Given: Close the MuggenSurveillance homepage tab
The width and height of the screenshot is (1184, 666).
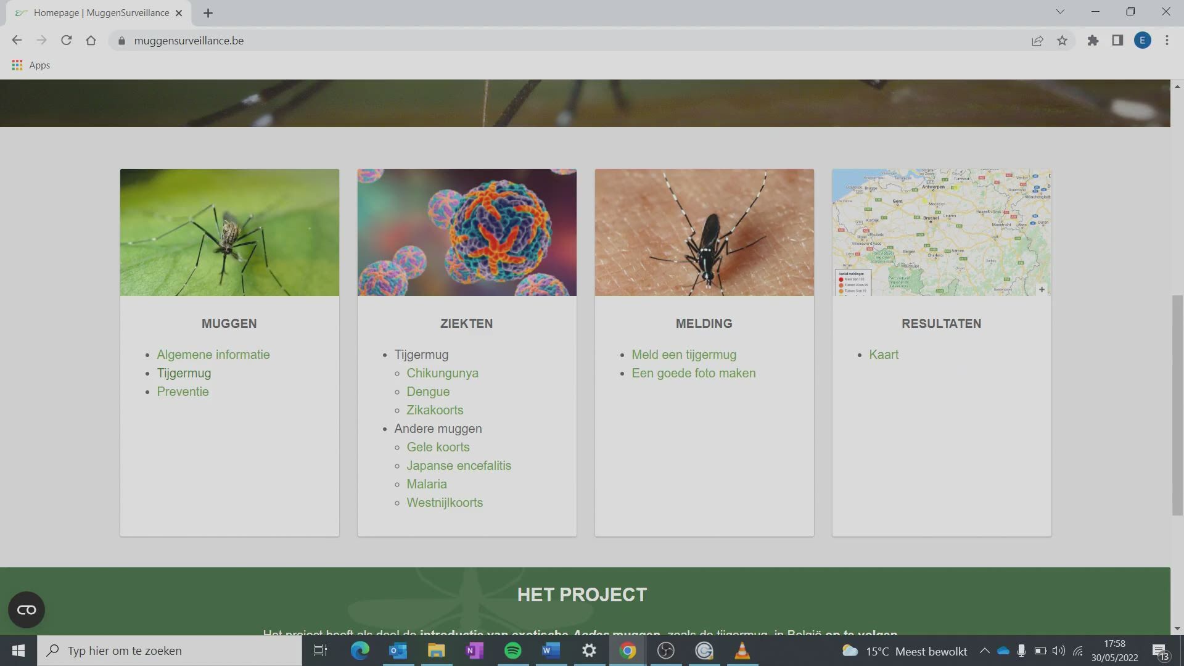Looking at the screenshot, I should coord(179,13).
